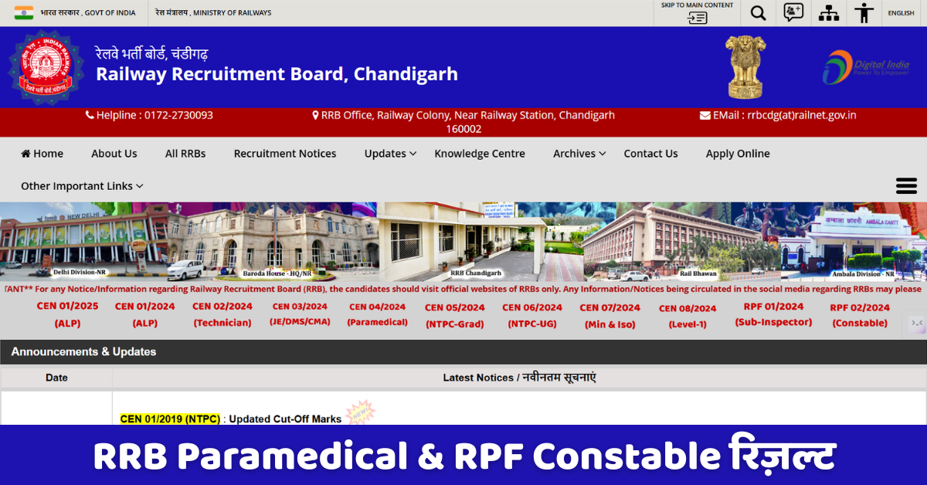Click the NEW badge beside Cut-Off Marks
927x485 pixels.
(360, 413)
